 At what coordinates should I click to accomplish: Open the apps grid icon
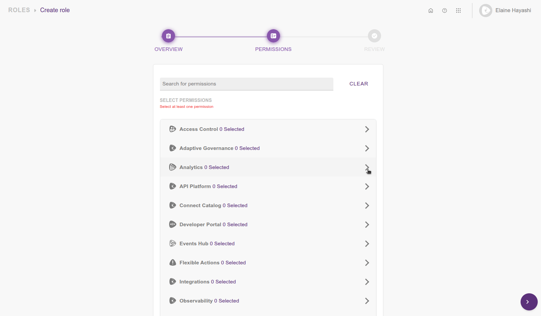click(458, 10)
